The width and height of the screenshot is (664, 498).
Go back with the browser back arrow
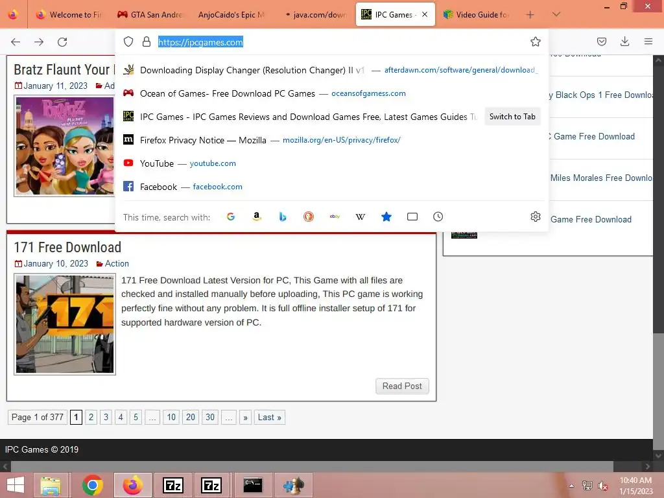(x=16, y=41)
